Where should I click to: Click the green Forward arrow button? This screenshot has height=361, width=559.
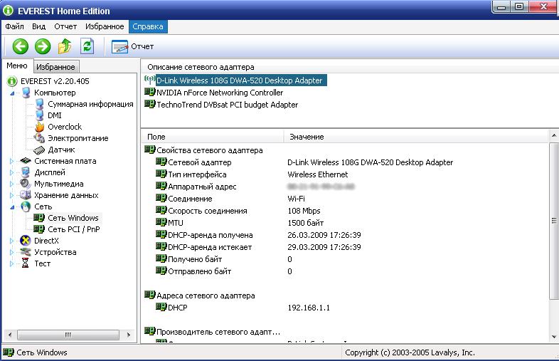[43, 46]
